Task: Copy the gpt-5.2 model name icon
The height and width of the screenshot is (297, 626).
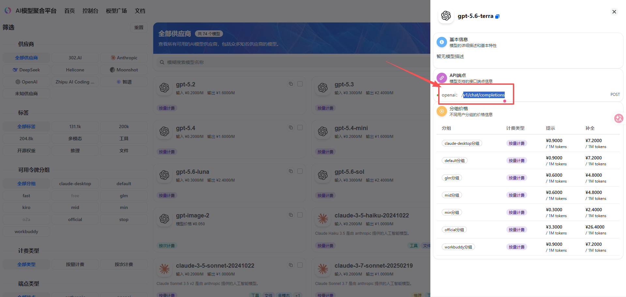Action: pyautogui.click(x=291, y=84)
